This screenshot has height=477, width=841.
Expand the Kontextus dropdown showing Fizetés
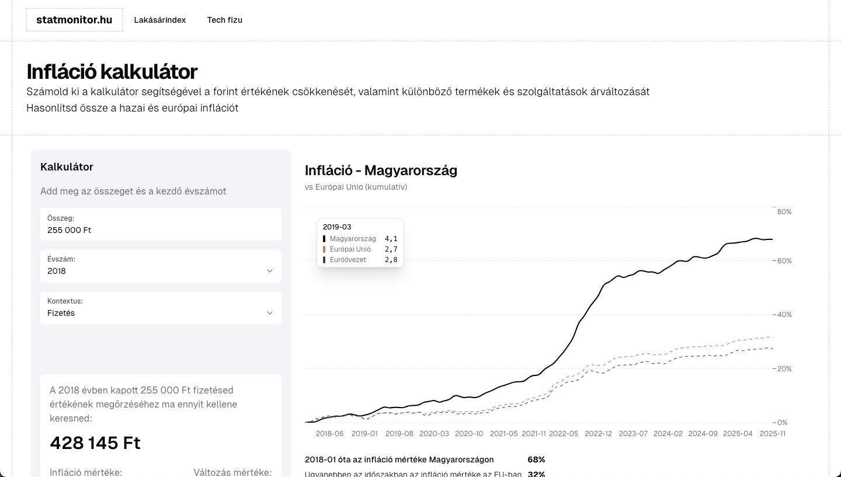tap(161, 308)
